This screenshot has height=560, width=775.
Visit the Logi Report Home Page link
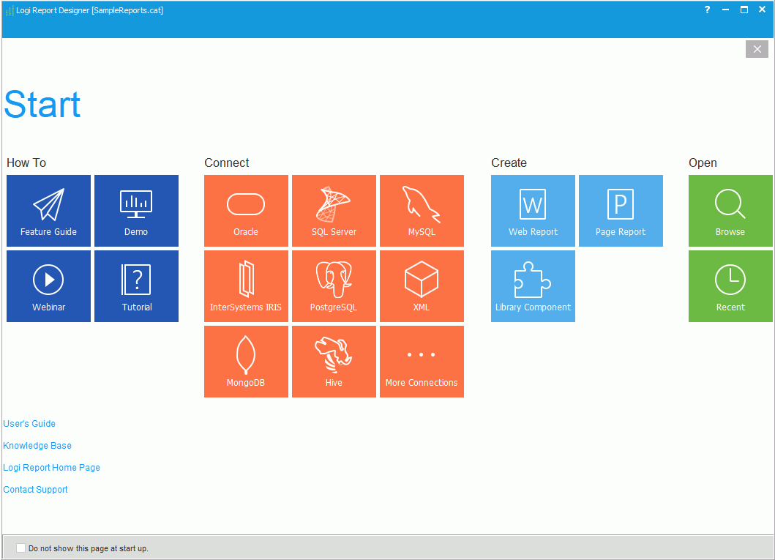point(51,468)
